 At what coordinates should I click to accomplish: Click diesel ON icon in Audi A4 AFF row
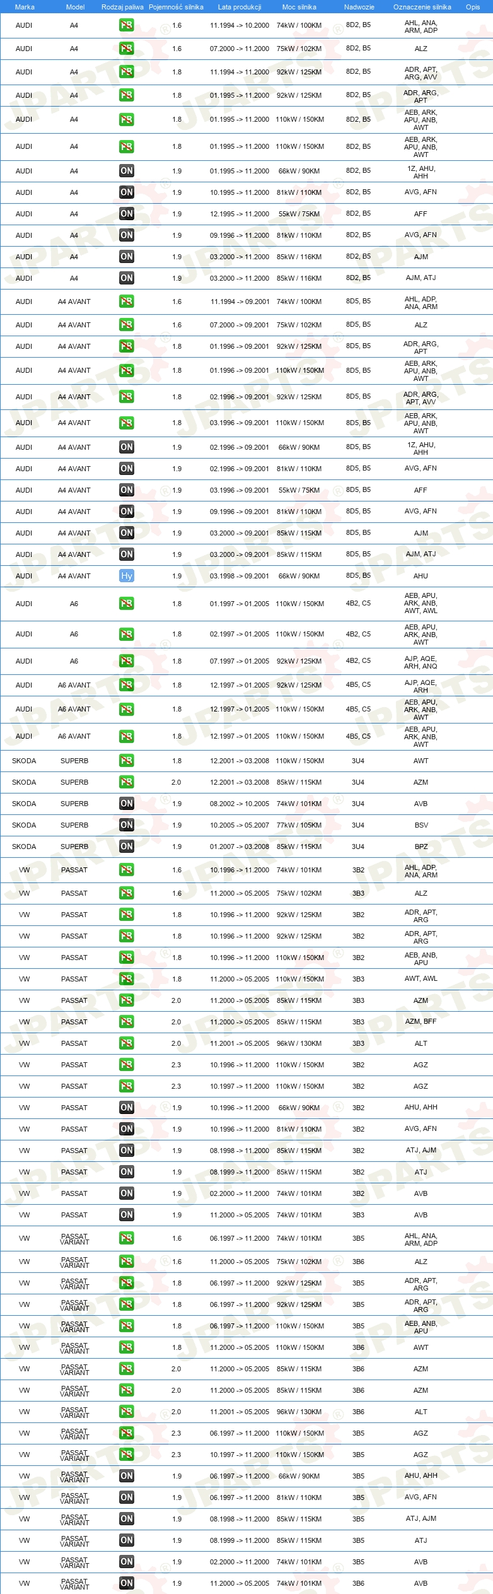point(127,214)
